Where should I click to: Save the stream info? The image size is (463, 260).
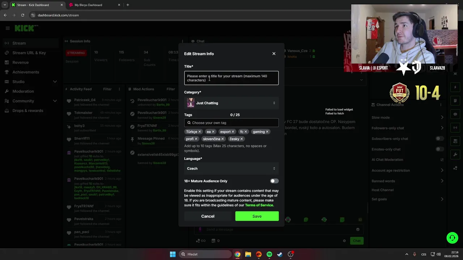[x=257, y=216]
